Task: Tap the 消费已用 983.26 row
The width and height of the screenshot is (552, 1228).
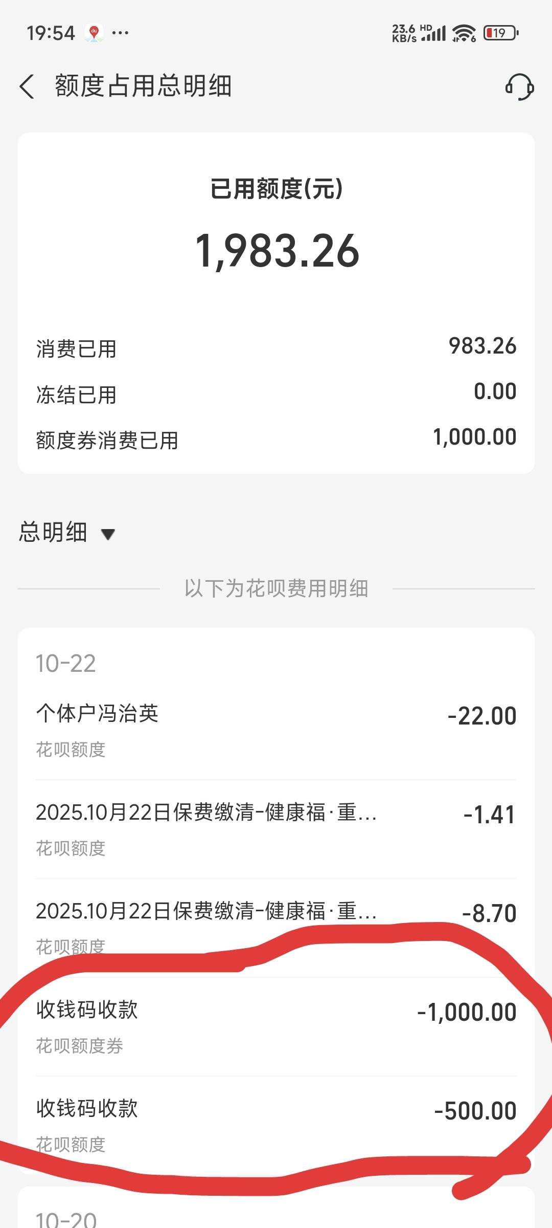Action: (276, 348)
